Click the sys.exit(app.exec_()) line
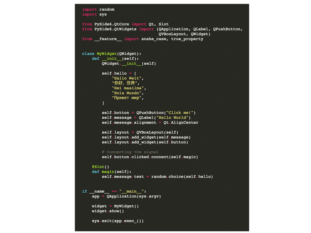The height and width of the screenshot is (233, 311). [x=118, y=221]
